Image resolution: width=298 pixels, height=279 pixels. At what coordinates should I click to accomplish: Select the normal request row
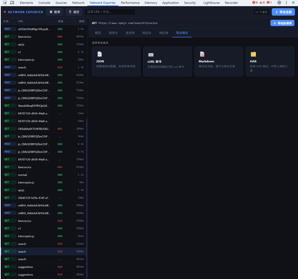pos(44,175)
